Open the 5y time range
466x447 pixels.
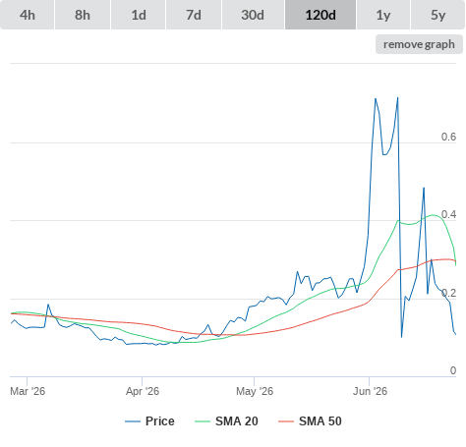pyautogui.click(x=438, y=15)
